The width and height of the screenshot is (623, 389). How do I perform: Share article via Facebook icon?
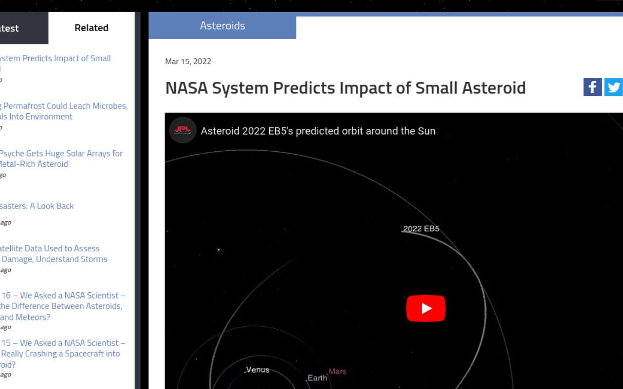[x=592, y=87]
